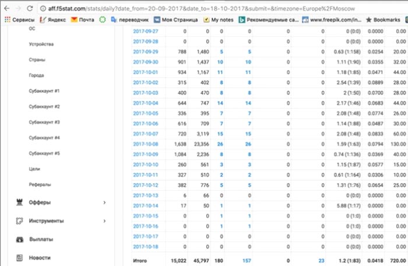Open the переводчик bookmark
This screenshot has width=408, height=266.
(x=129, y=20)
